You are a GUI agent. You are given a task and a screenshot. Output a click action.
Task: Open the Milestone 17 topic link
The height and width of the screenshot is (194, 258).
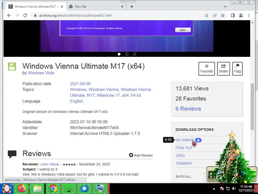click(x=108, y=95)
